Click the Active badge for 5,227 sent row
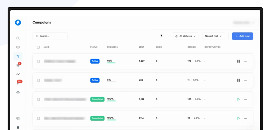 click(x=95, y=61)
